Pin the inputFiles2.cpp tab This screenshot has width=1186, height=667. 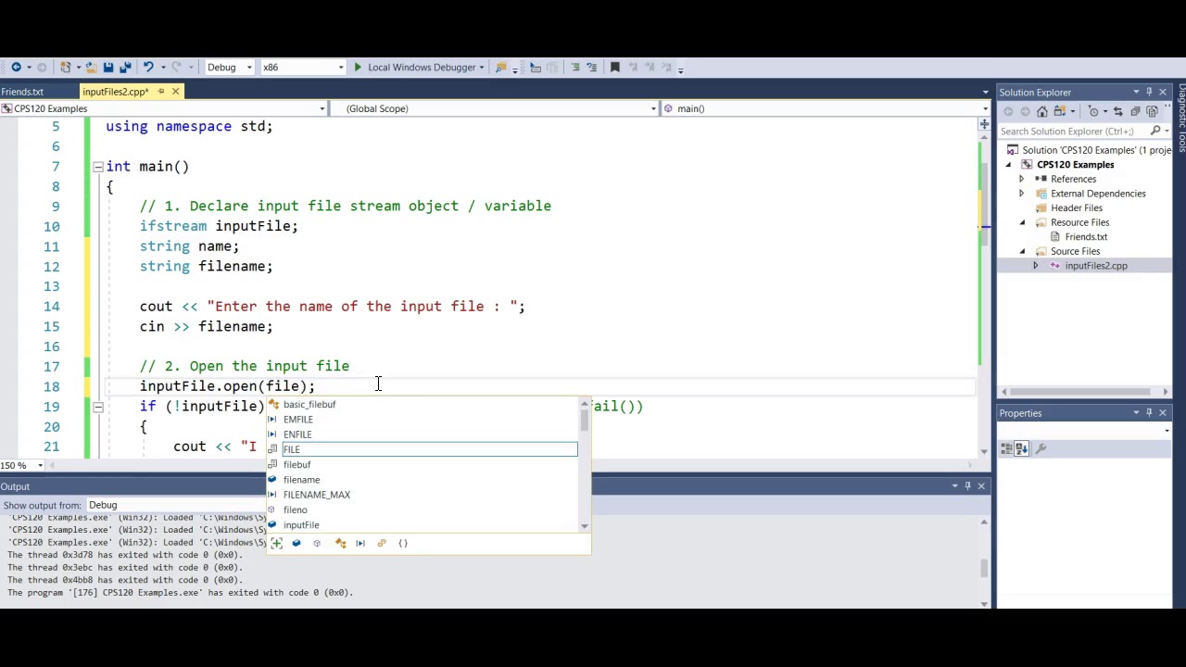pyautogui.click(x=160, y=92)
